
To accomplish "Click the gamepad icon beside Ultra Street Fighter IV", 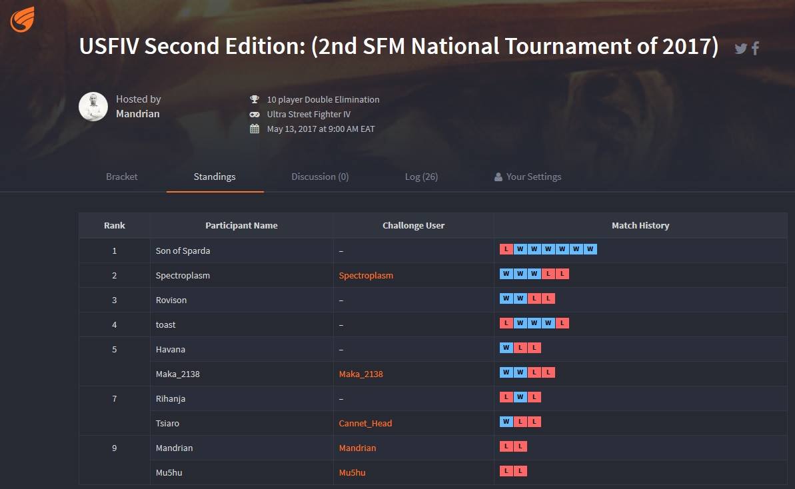I will [255, 114].
